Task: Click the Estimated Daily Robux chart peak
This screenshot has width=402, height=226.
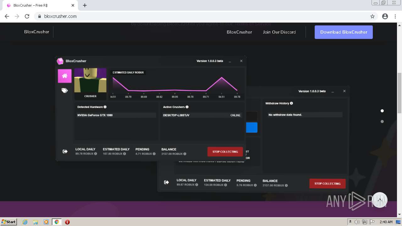Action: [x=222, y=77]
